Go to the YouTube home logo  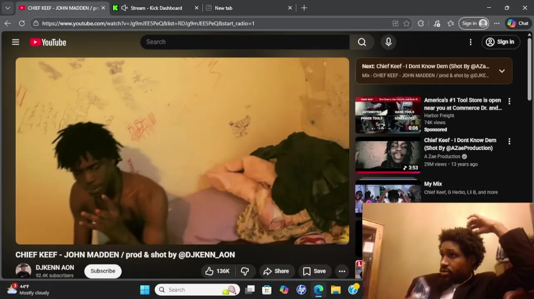pos(48,42)
